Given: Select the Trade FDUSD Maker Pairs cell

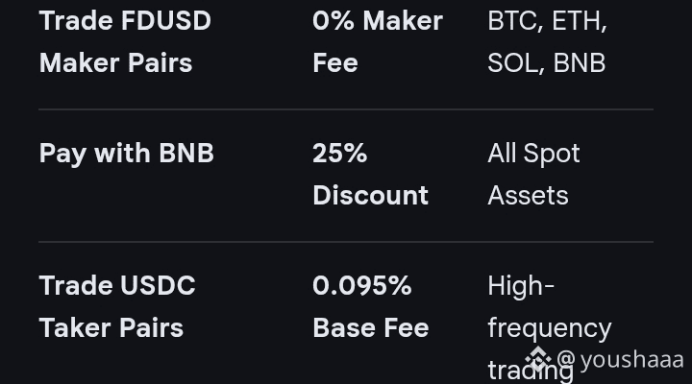Looking at the screenshot, I should pos(125,42).
